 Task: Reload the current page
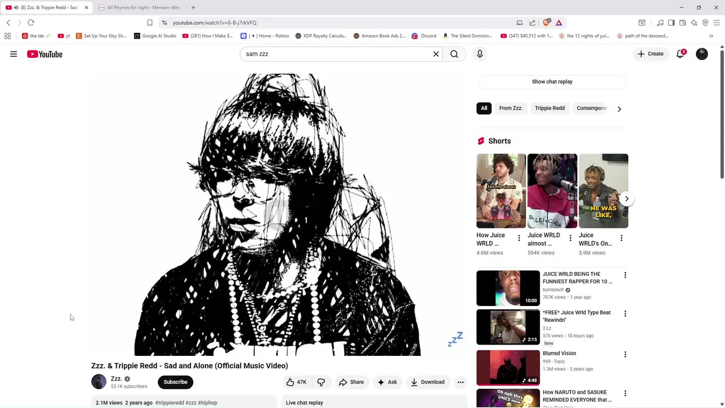[x=31, y=23]
